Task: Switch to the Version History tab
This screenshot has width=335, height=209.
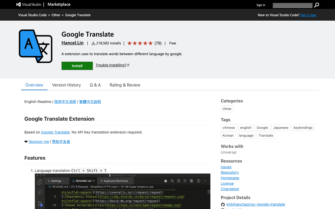Action: click(66, 85)
